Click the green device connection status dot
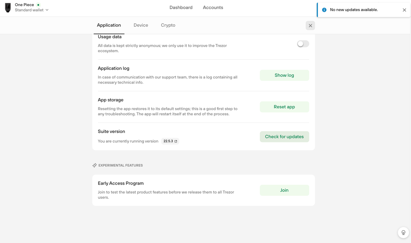The width and height of the screenshot is (411, 243). click(38, 5)
